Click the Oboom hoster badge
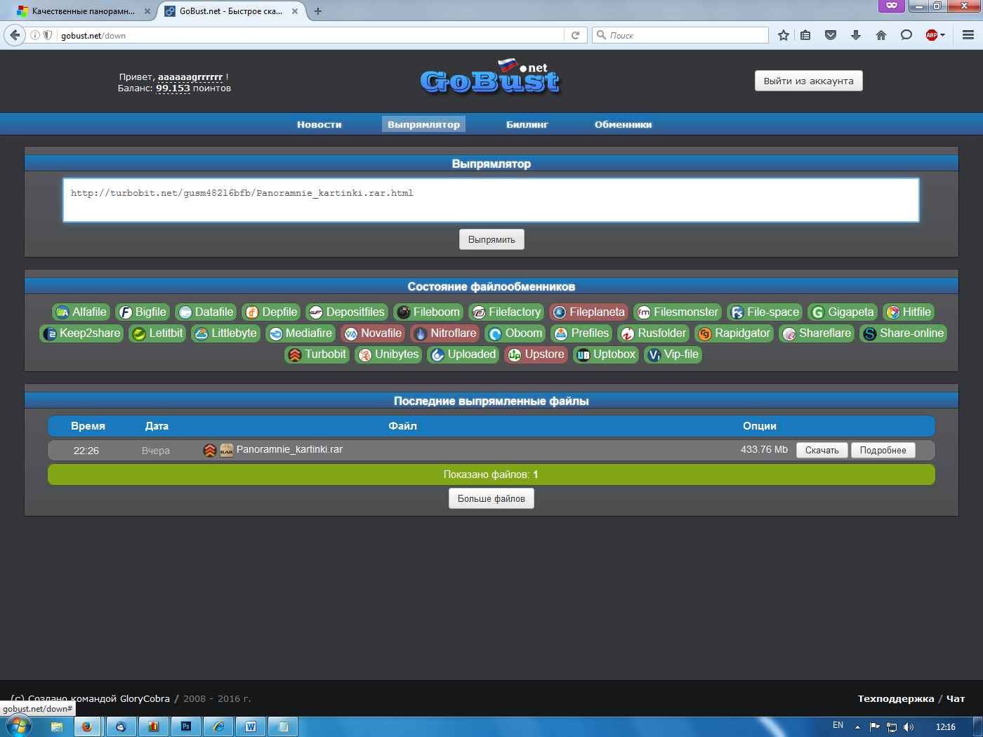The image size is (983, 737). tap(515, 333)
